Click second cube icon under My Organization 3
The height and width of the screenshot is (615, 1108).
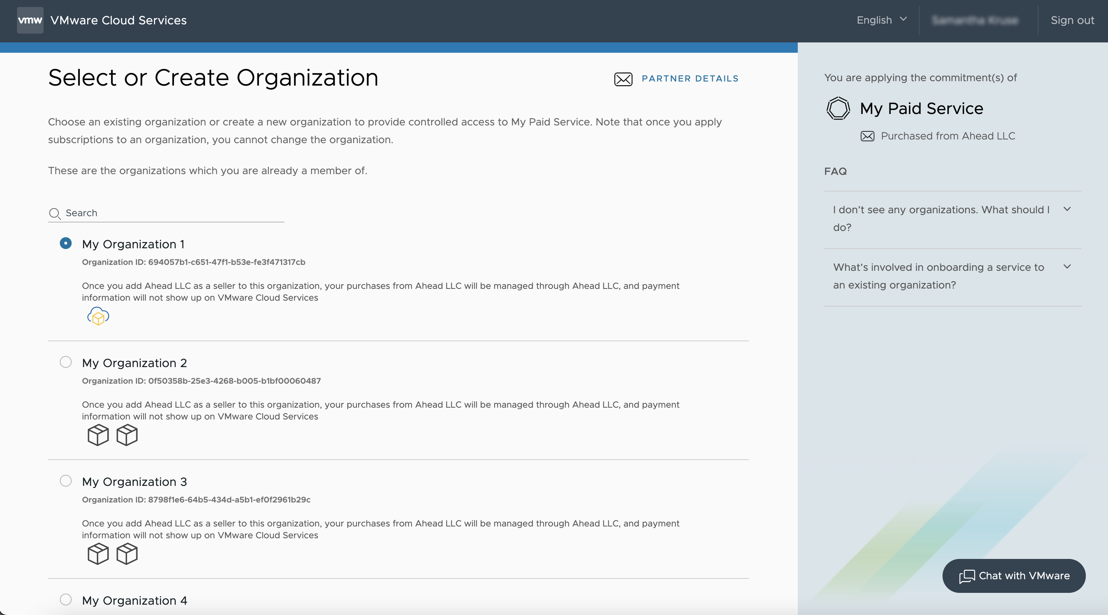click(127, 553)
